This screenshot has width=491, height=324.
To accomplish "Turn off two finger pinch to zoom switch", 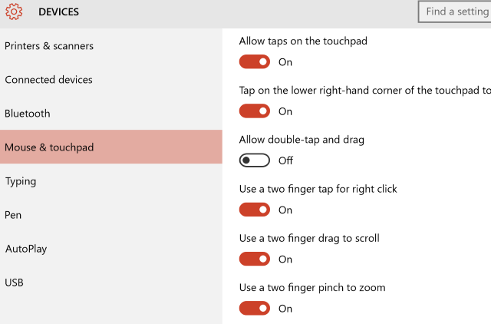I will click(x=255, y=308).
